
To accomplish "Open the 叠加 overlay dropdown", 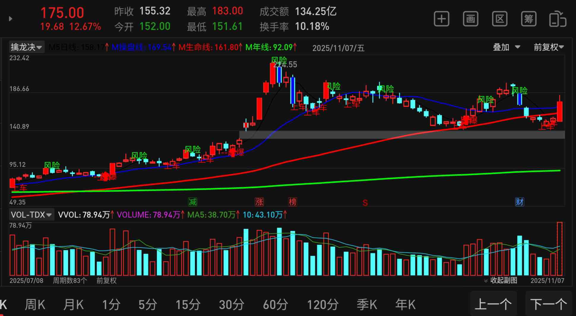I will coord(506,47).
